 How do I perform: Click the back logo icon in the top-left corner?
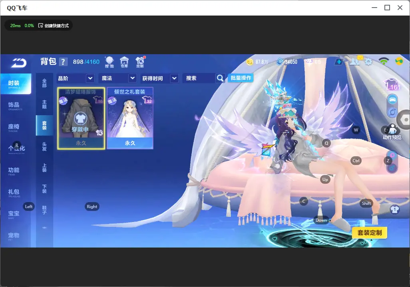(x=19, y=63)
